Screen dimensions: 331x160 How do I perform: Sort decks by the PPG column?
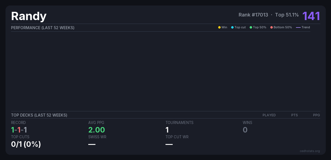(316, 115)
